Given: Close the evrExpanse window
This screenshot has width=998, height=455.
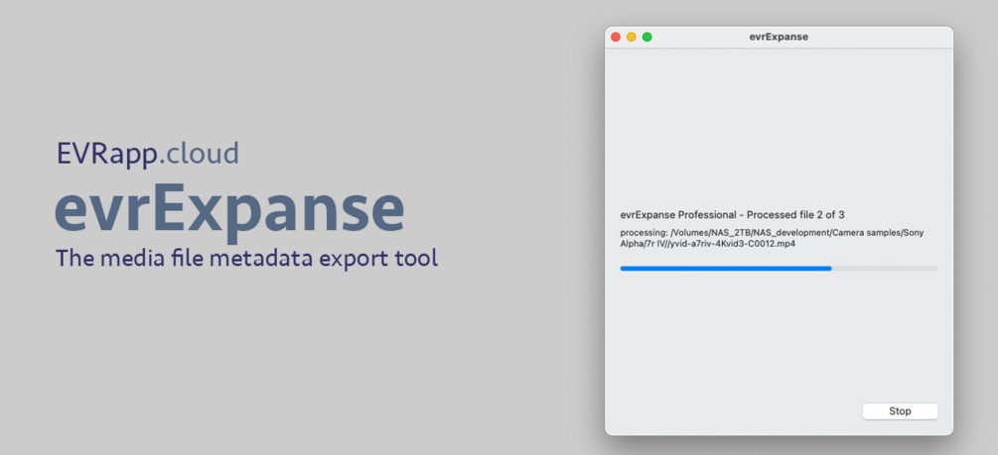Looking at the screenshot, I should pos(616,37).
